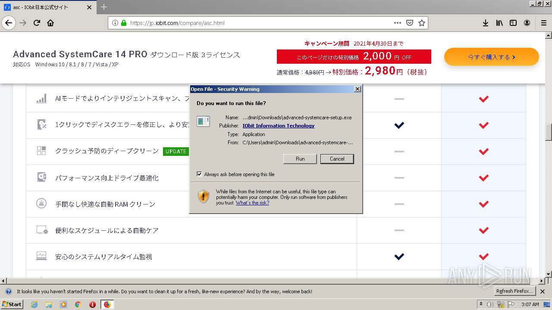This screenshot has height=310, width=552.
Task: Open IObit Information Technology publisher link
Action: [279, 126]
